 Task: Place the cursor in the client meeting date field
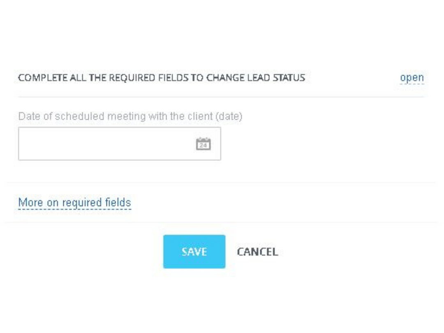tap(120, 143)
